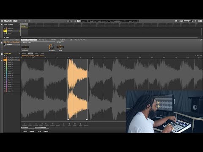Open Voice Settings / Engine page
This screenshot has width=203, height=152.
(x=29, y=40)
